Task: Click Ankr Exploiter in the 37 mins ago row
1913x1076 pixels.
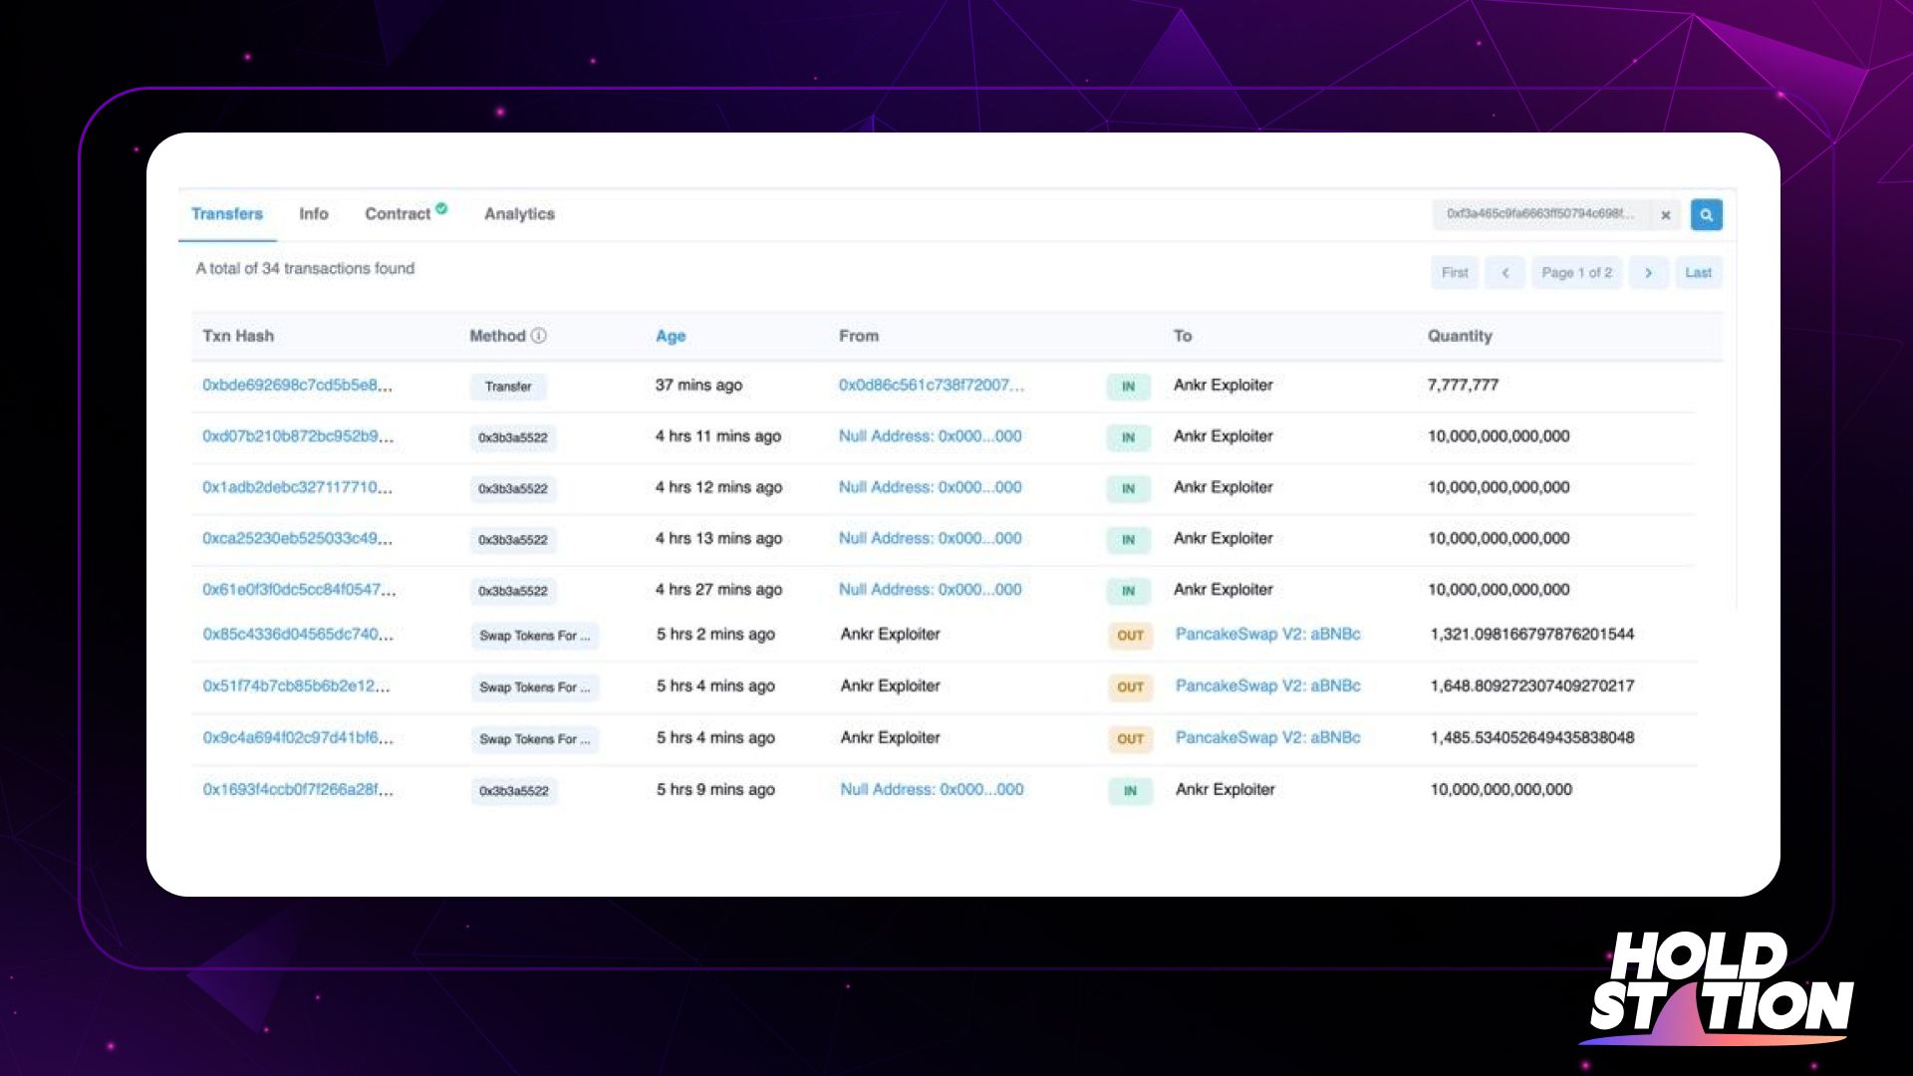Action: [1223, 386]
